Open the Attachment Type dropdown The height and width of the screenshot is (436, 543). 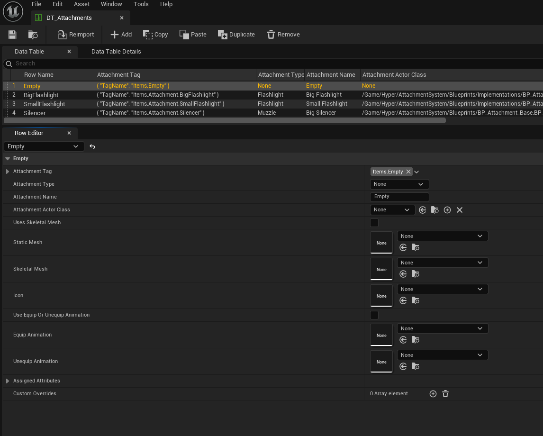coord(399,184)
